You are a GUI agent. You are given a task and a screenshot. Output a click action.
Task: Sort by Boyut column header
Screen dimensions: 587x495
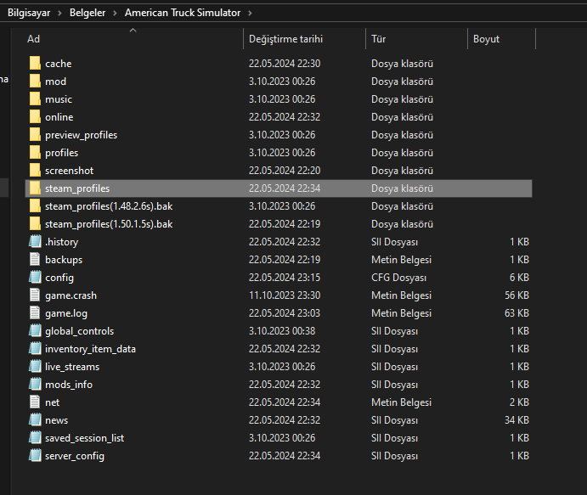click(x=486, y=39)
